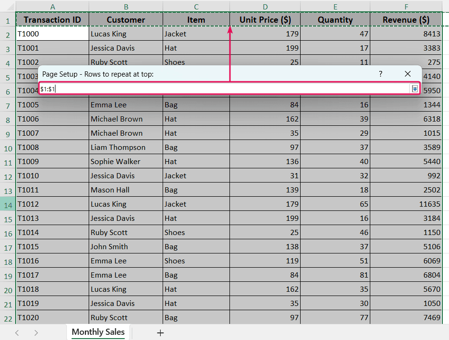The width and height of the screenshot is (449, 340).
Task: Select column C header
Action: pyautogui.click(x=196, y=7)
